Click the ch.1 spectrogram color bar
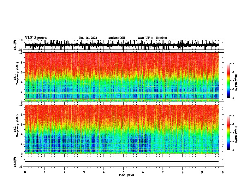250x193 pixels. 228,81
